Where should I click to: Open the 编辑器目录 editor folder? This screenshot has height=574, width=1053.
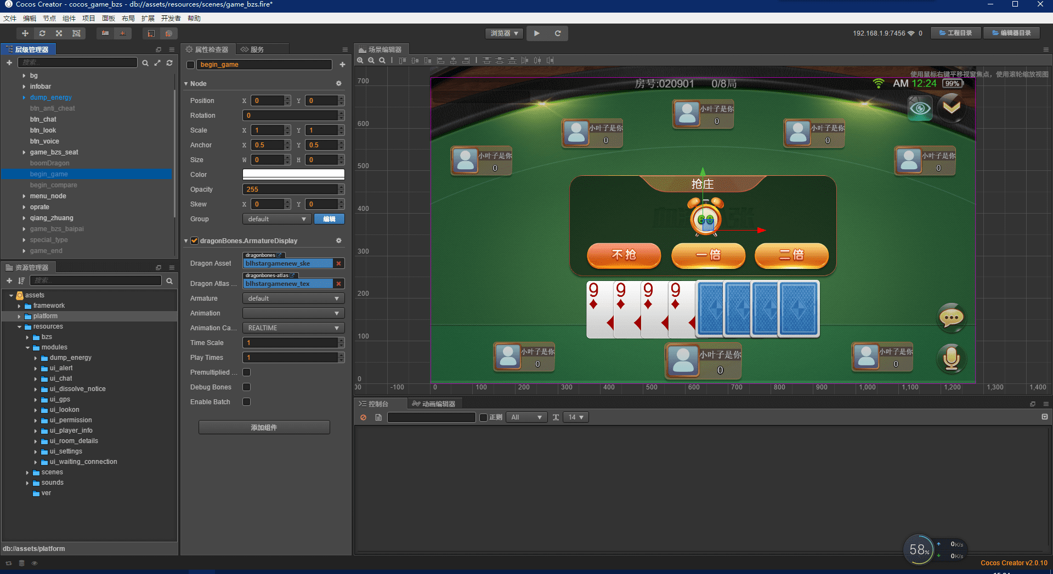click(1012, 33)
